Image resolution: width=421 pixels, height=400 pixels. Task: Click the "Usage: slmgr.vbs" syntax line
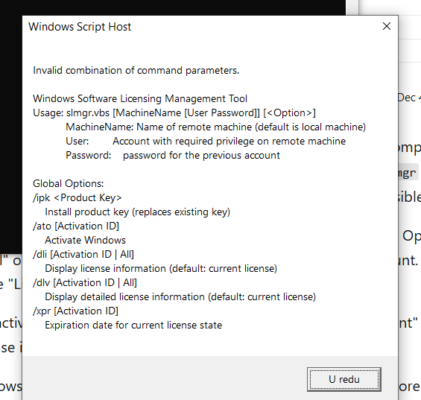coord(174,112)
